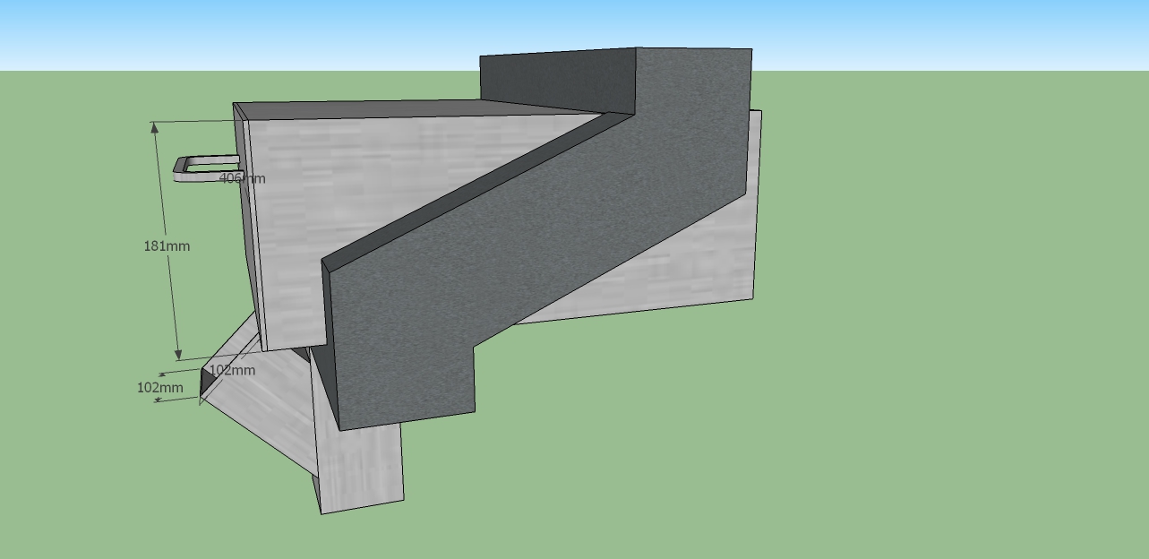Click the outer 102mm dimension label
The image size is (1149, 559).
click(x=159, y=387)
